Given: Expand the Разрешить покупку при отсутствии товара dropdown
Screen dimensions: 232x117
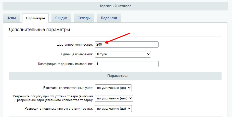Looking at the screenshot, I should (x=114, y=98).
